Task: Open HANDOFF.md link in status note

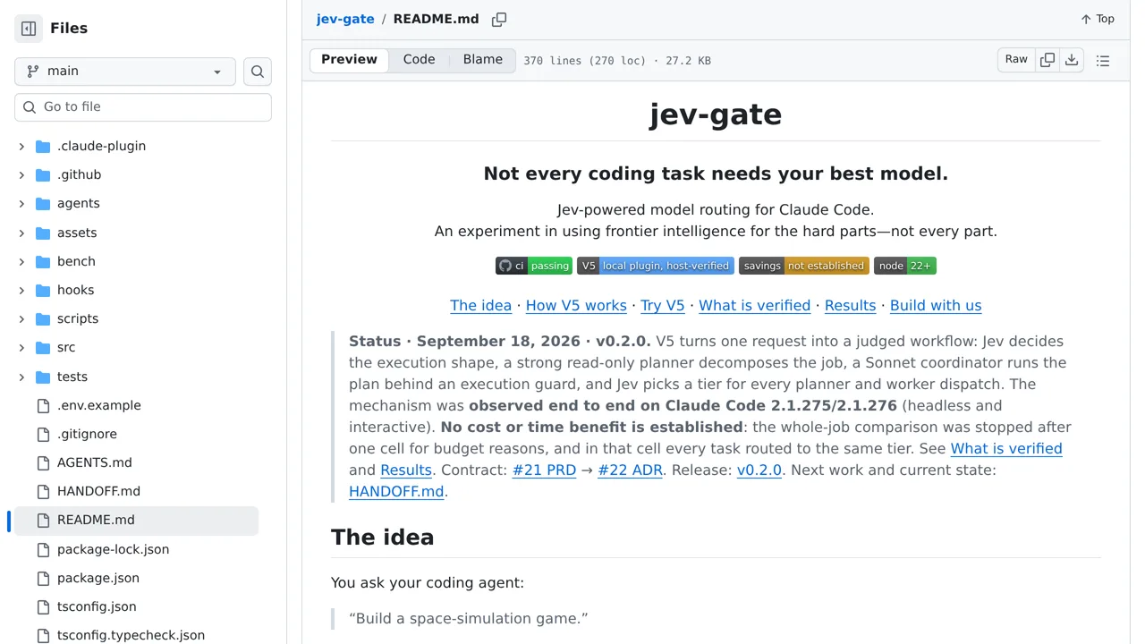Action: tap(396, 492)
